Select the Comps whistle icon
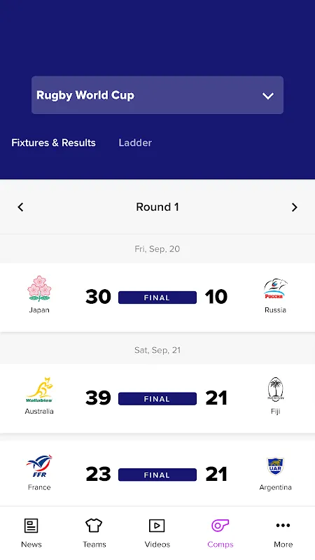This screenshot has width=315, height=560. click(220, 526)
